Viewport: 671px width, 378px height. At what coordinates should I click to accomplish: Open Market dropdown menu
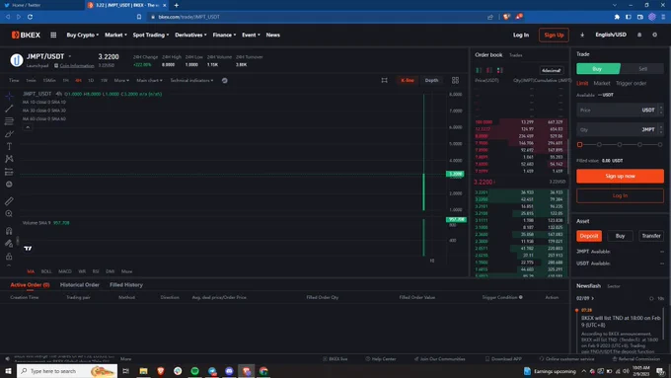[x=115, y=36]
